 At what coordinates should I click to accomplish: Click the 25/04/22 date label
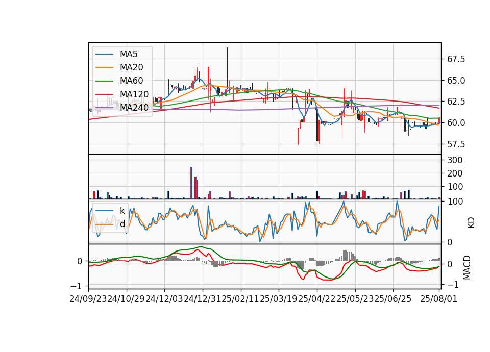coord(317,299)
